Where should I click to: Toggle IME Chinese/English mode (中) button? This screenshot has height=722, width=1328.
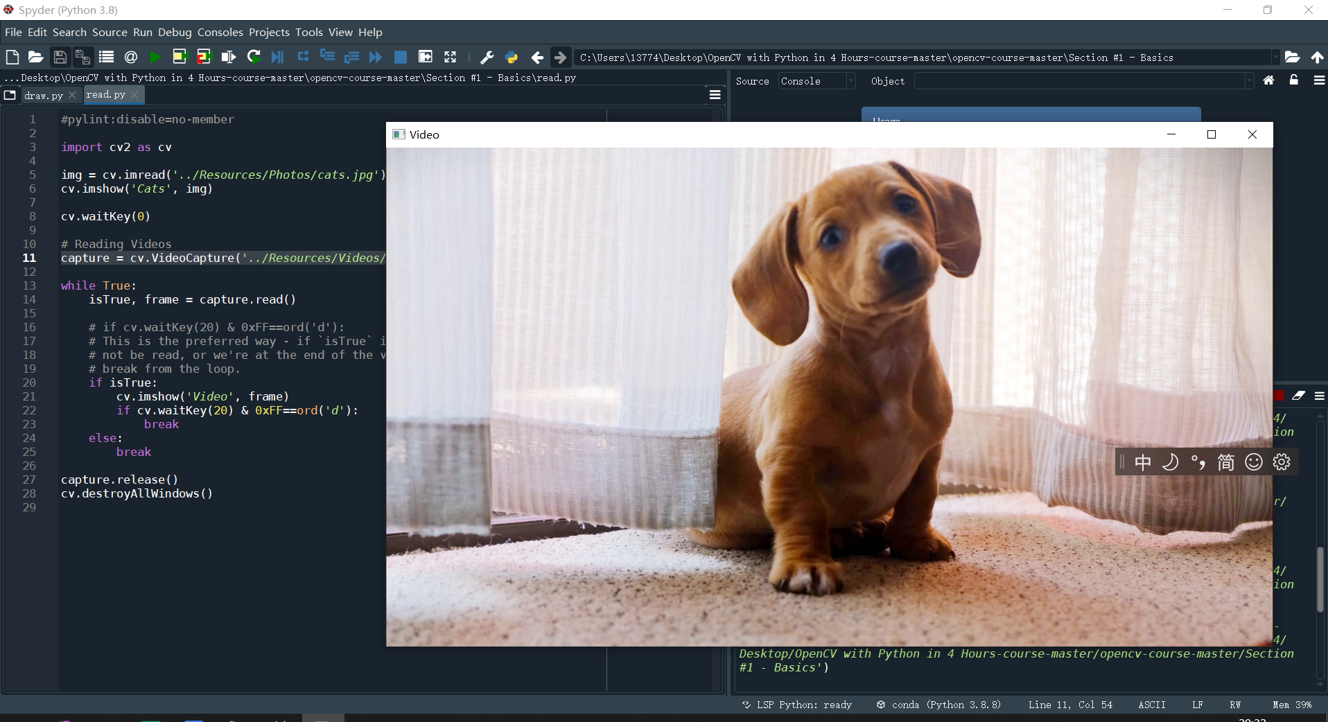pos(1143,462)
